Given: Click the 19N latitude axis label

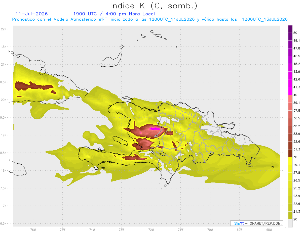Looking at the screenshot, I should pyautogui.click(x=4, y=135).
